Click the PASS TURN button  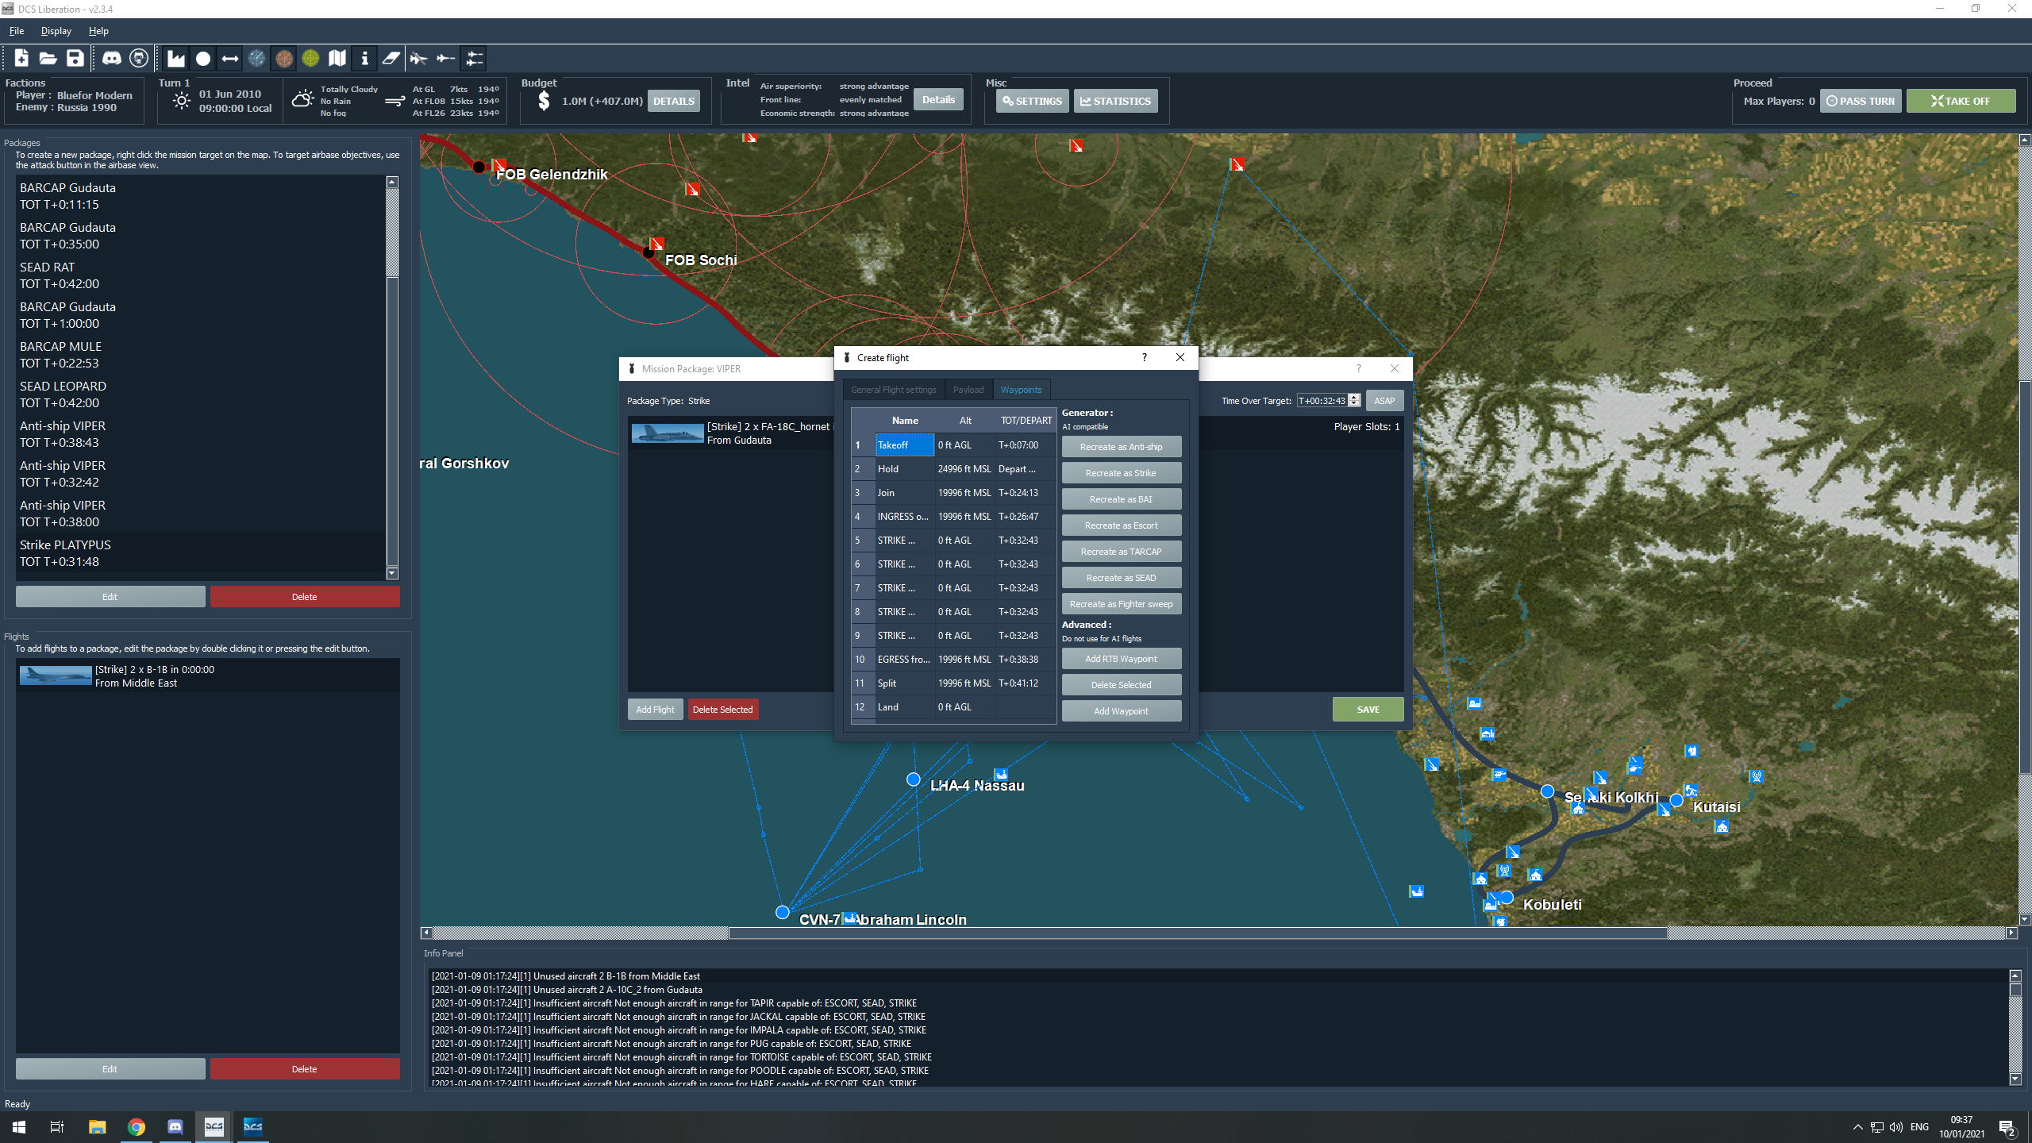pyautogui.click(x=1860, y=101)
